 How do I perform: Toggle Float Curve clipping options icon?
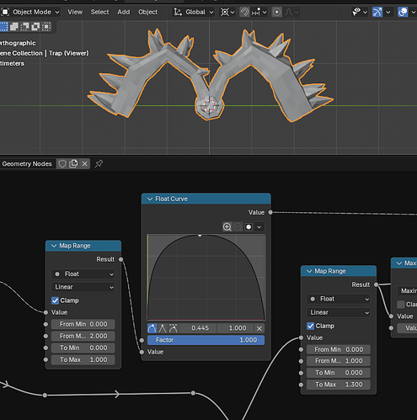(x=249, y=226)
